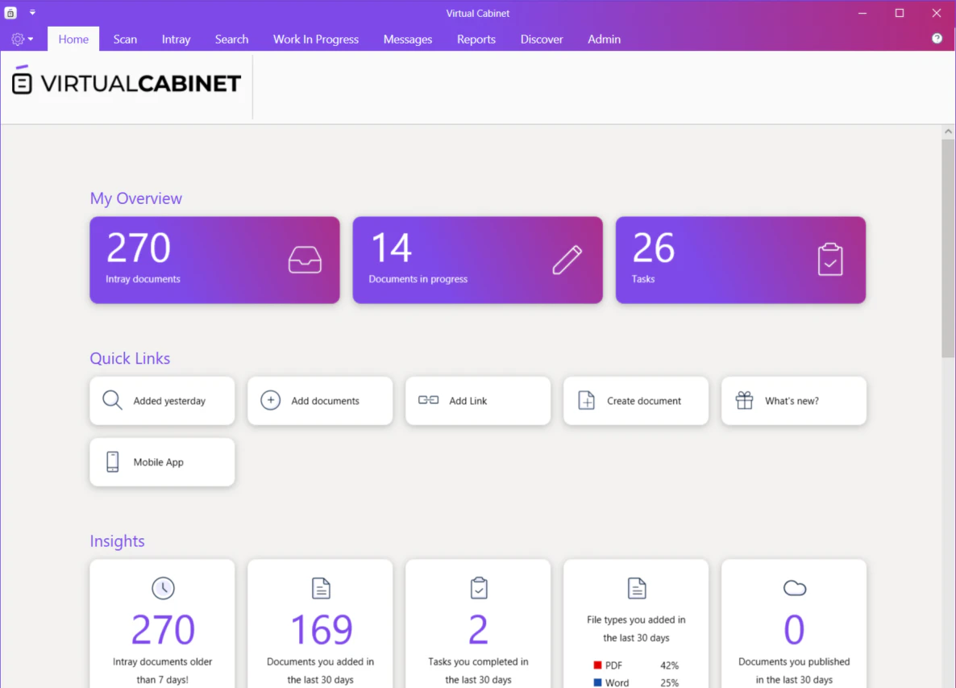Open the help question mark icon
The image size is (956, 688).
[x=937, y=38]
